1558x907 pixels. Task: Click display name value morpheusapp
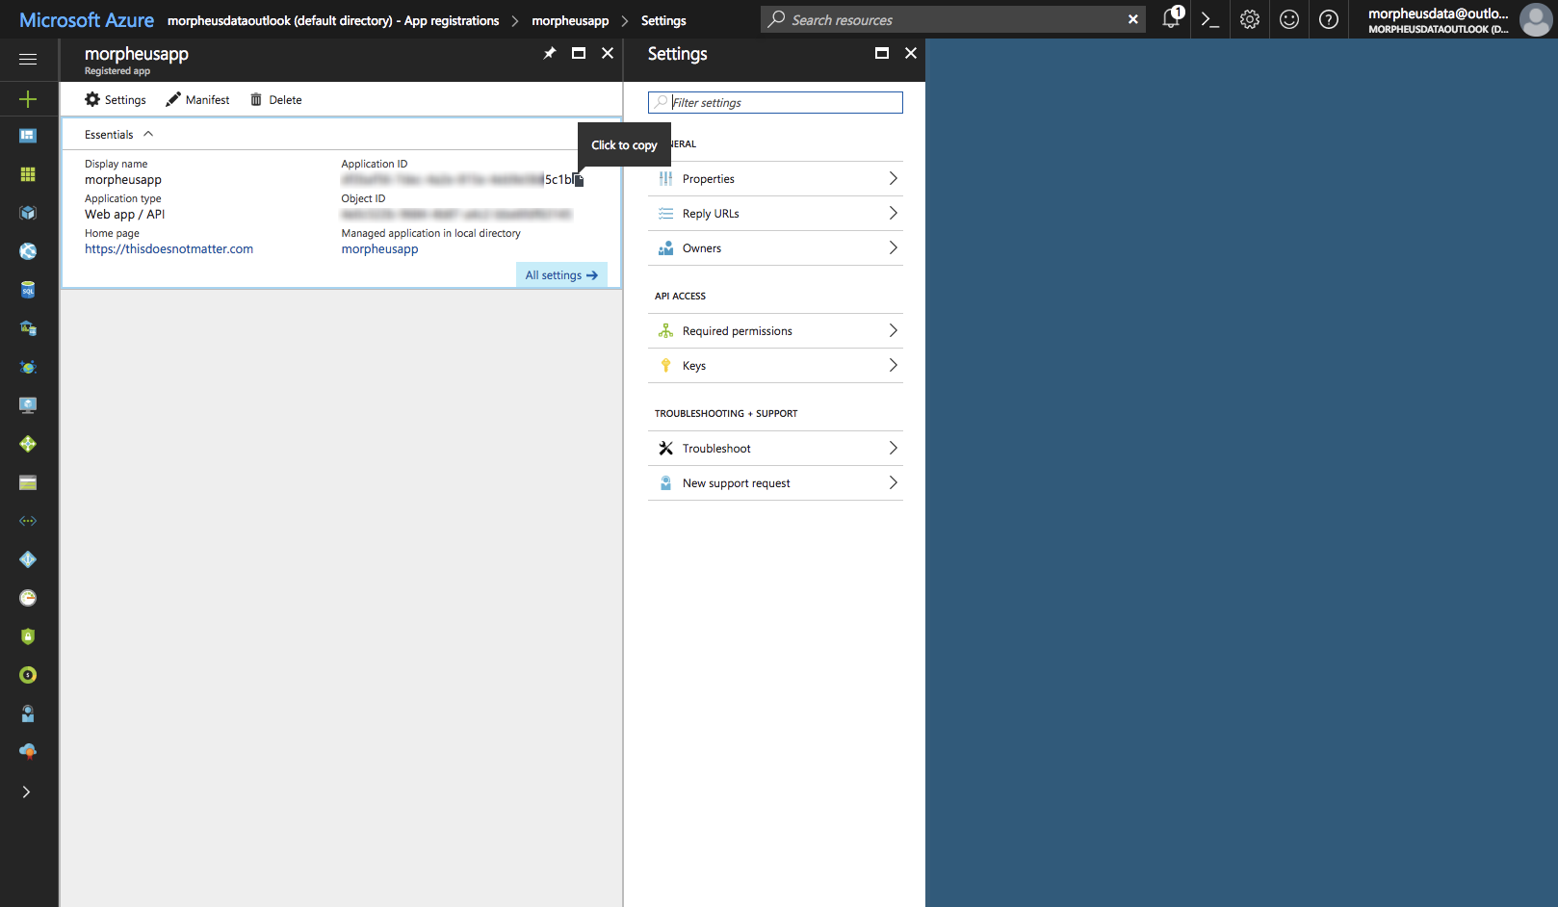click(x=123, y=180)
